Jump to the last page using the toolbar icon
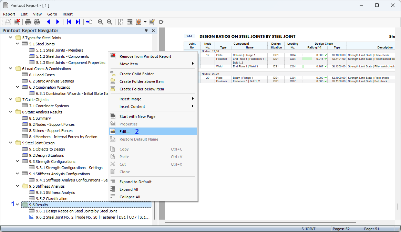401x232 pixels. click(x=78, y=22)
